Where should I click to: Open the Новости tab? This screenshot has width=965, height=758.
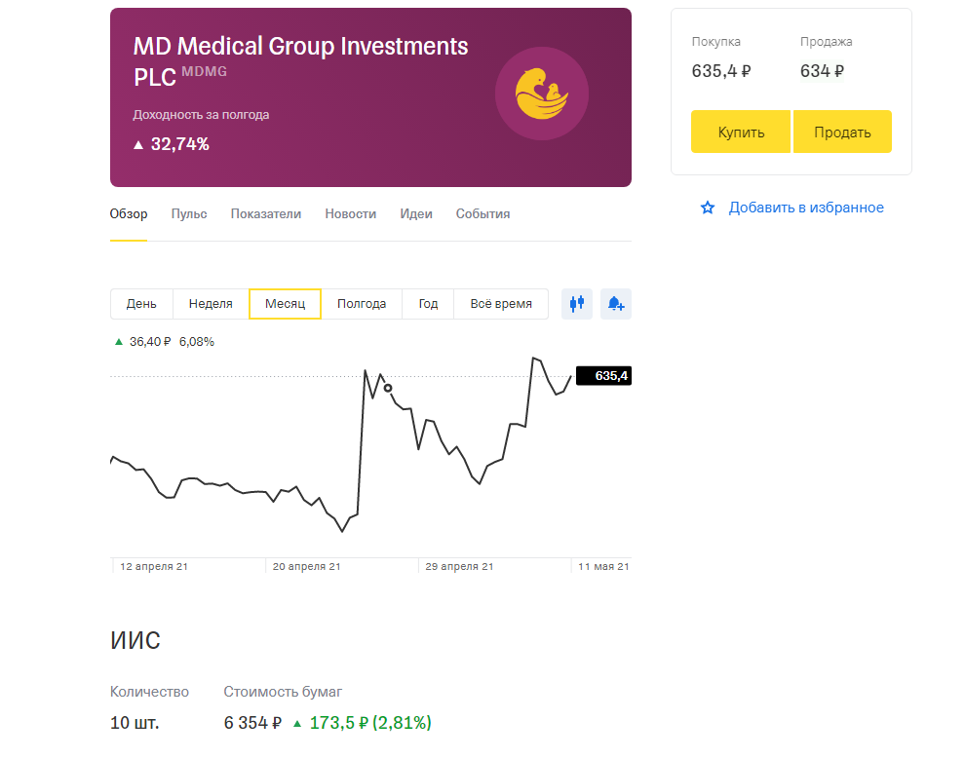[x=350, y=214]
